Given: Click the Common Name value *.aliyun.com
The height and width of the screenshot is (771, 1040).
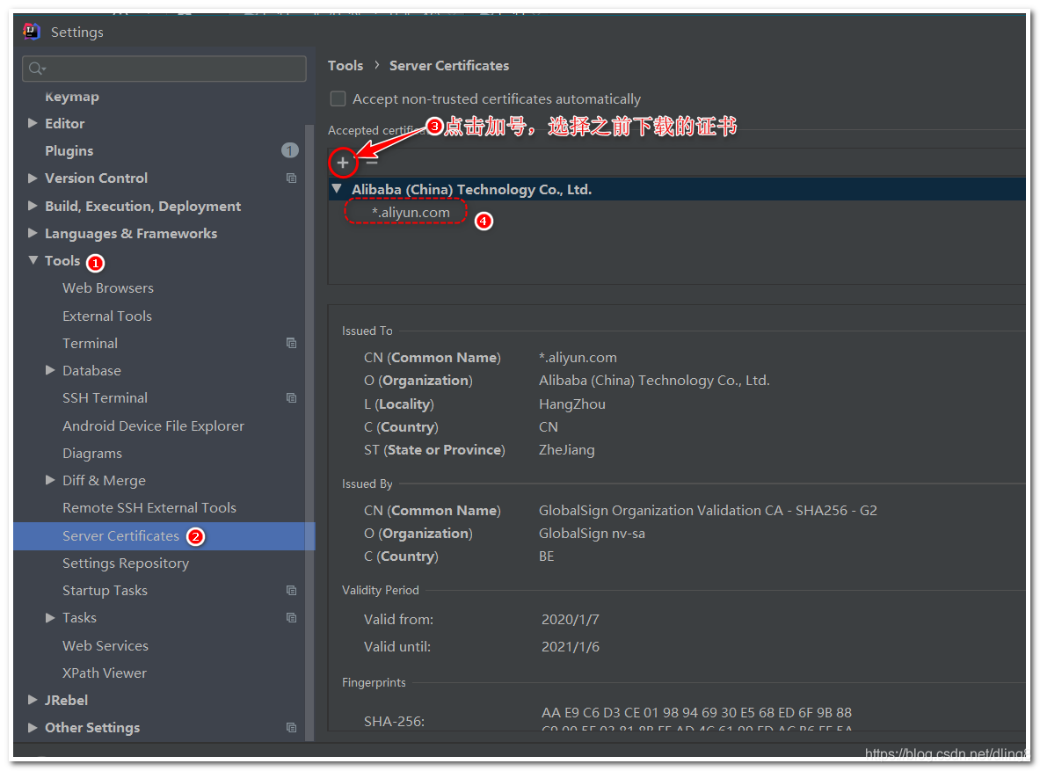Looking at the screenshot, I should pyautogui.click(x=578, y=357).
